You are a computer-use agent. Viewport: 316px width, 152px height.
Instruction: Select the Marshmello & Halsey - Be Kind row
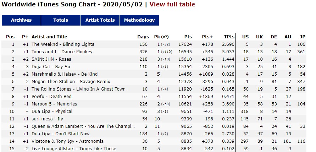pos(154,74)
